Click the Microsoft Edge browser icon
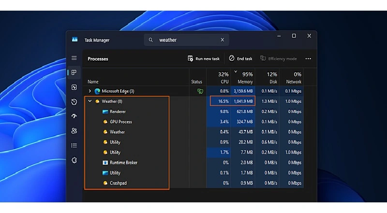 pyautogui.click(x=97, y=91)
